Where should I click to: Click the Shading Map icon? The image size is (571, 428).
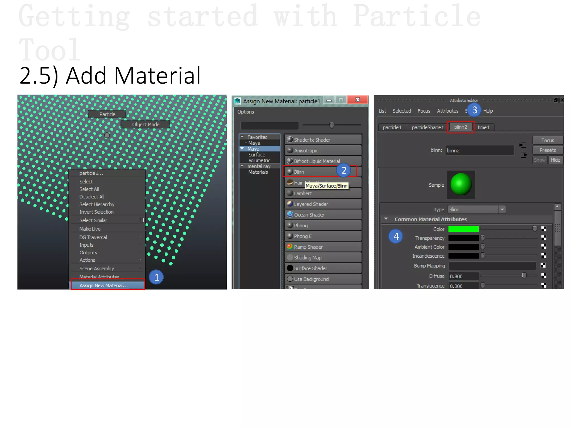click(x=290, y=257)
